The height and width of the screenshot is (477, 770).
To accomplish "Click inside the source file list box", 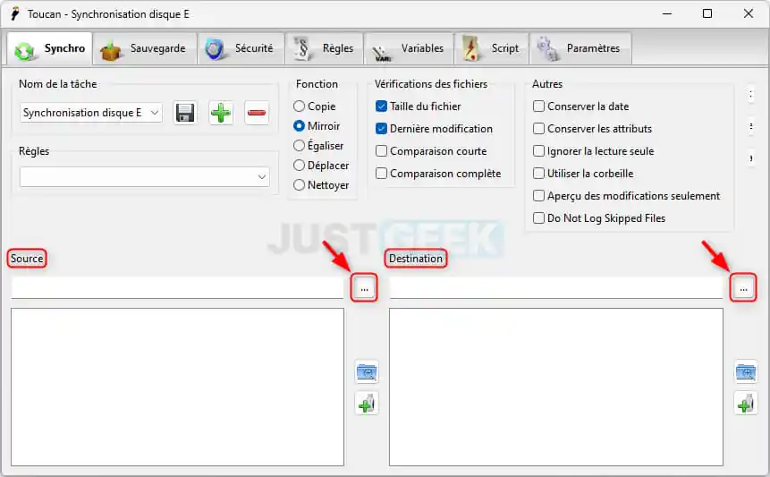I will click(177, 388).
